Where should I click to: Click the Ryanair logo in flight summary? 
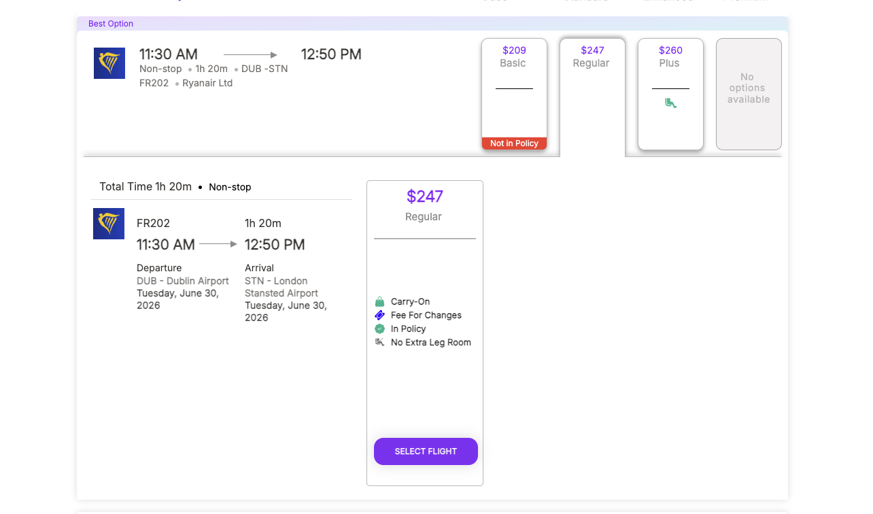click(109, 63)
